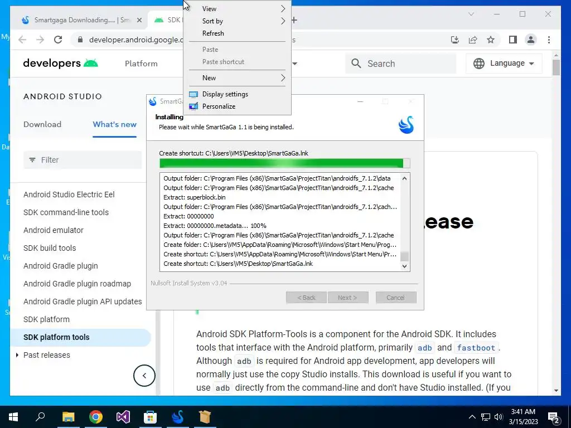Viewport: 571px width, 428px height.
Task: Click the tab search chevron in Chrome
Action: (x=471, y=14)
